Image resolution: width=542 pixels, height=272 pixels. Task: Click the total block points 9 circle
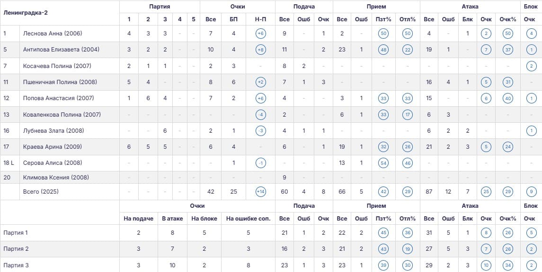coord(531,192)
